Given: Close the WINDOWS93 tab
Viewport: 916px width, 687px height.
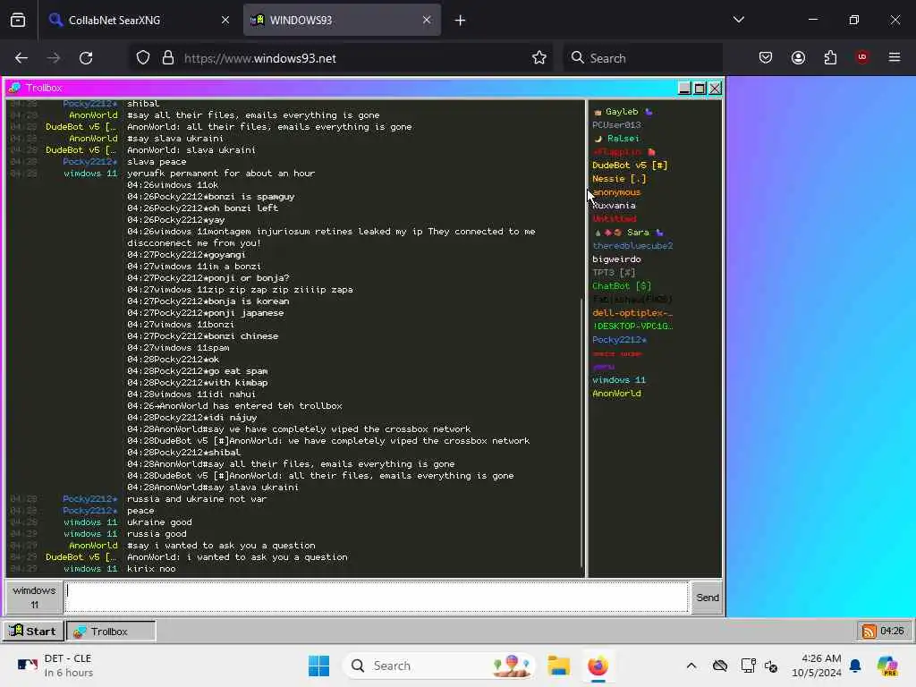Looking at the screenshot, I should point(427,20).
